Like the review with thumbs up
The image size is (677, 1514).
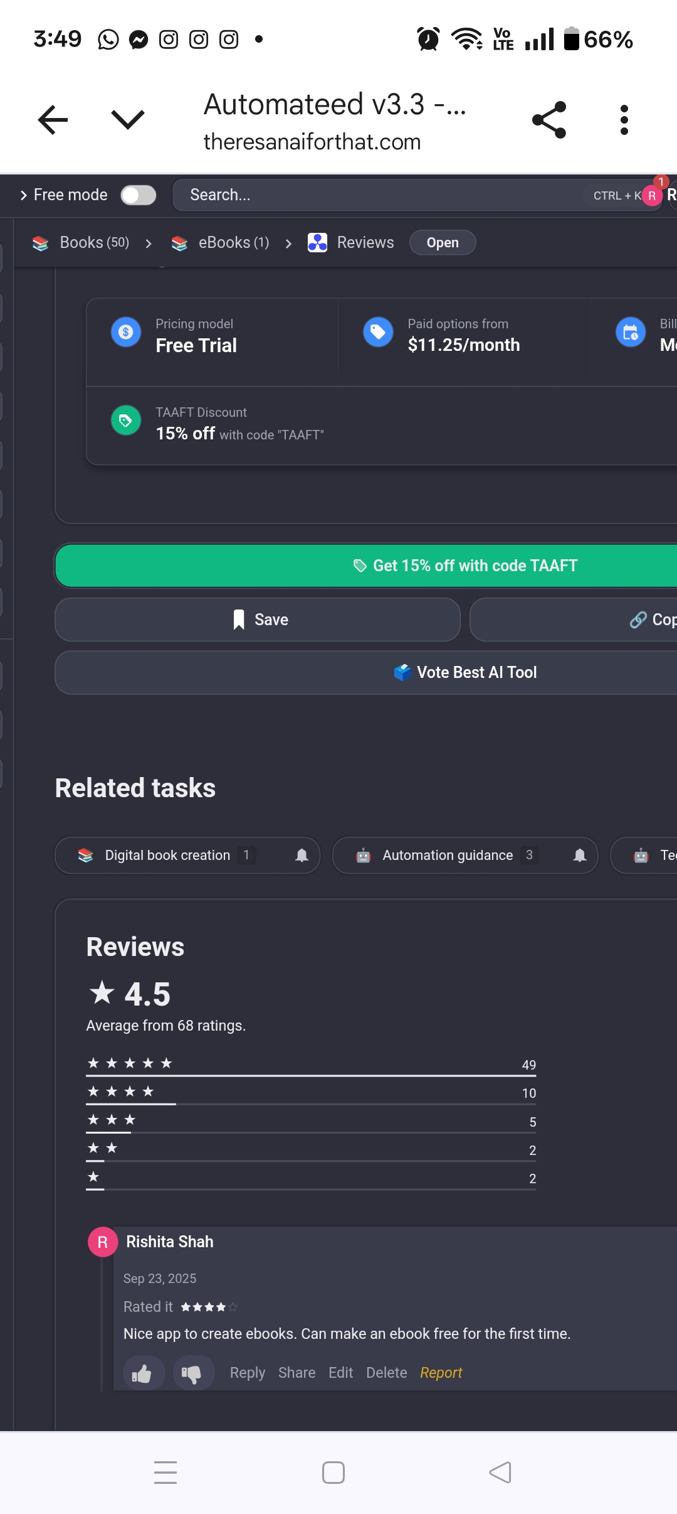pos(144,1373)
